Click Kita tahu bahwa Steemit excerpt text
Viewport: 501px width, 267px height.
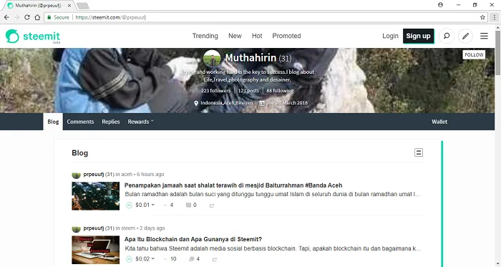[x=273, y=248]
